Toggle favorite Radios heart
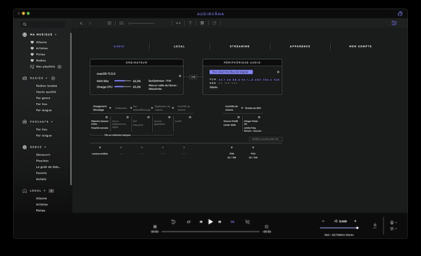421x256 pixels. tap(32, 60)
